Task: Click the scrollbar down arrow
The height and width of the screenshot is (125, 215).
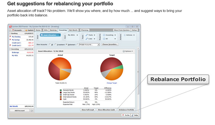Action: point(138,111)
